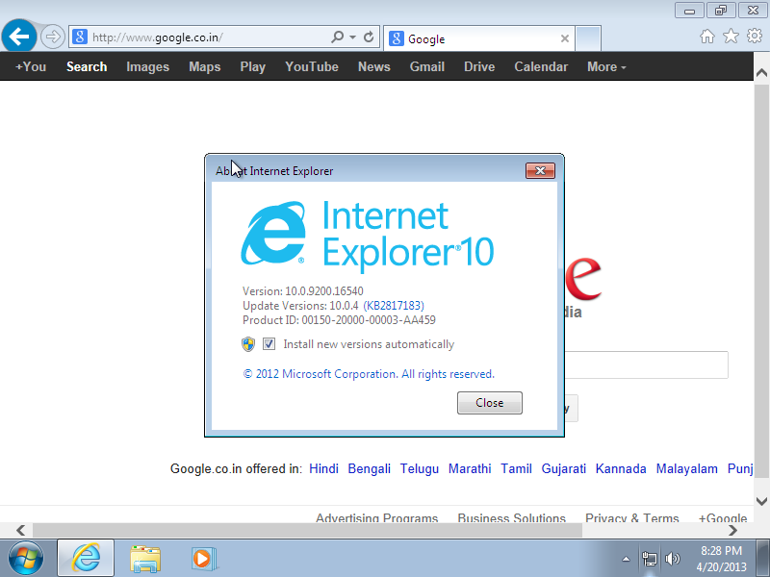Minimize the Internet Explorer window

[689, 11]
